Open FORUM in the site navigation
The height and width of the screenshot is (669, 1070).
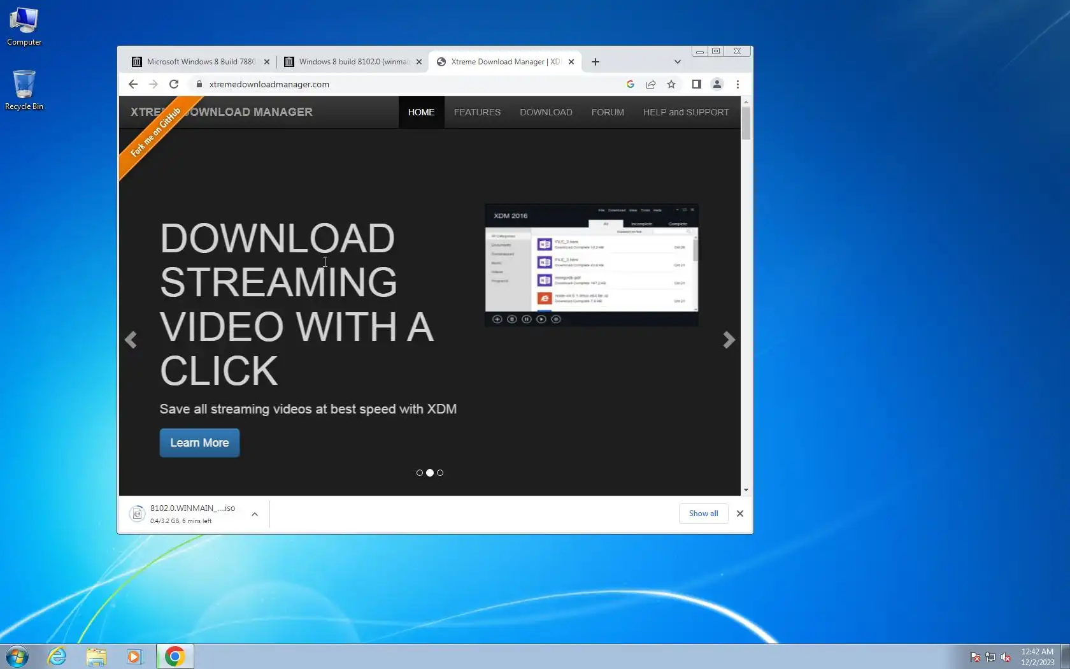608,112
